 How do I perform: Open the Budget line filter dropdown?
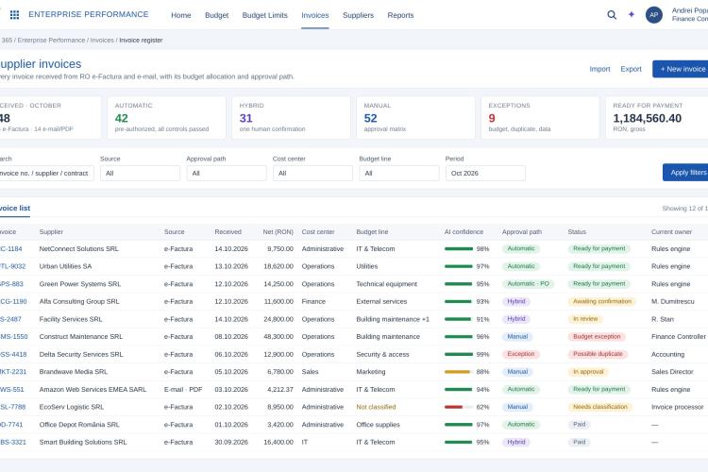tap(399, 173)
